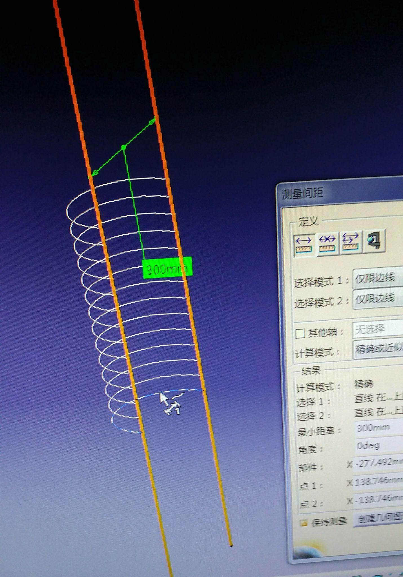
Task: Click the 点 2 X value -138.746mm field
Action: (x=378, y=500)
